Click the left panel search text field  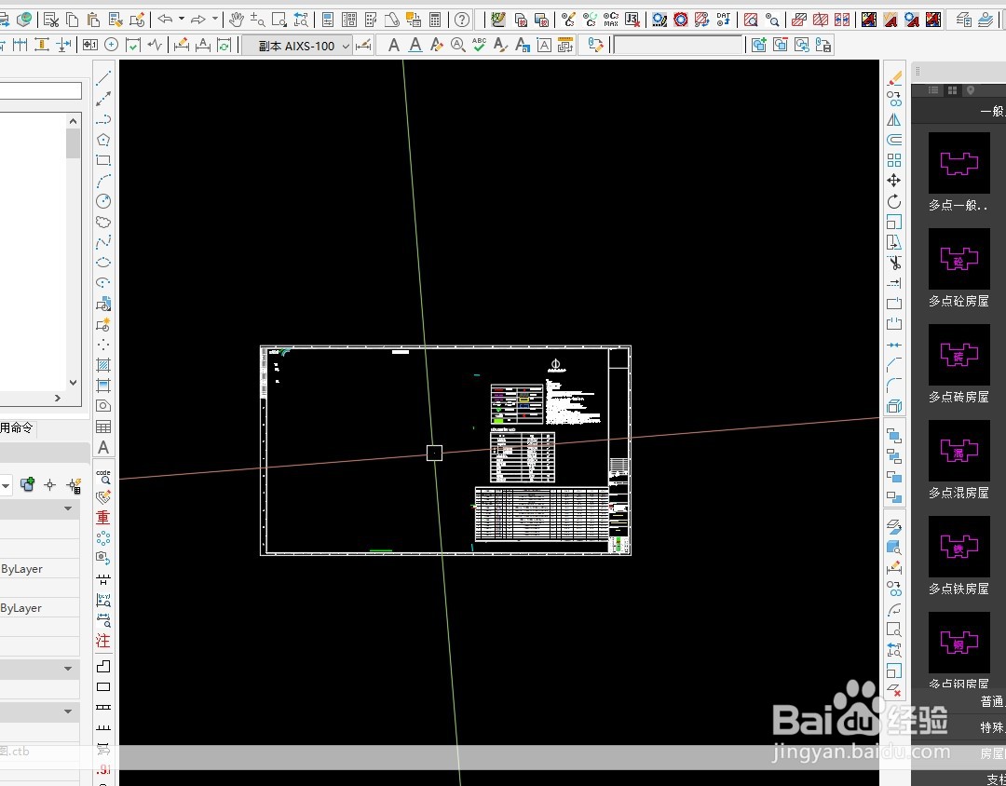click(40, 90)
